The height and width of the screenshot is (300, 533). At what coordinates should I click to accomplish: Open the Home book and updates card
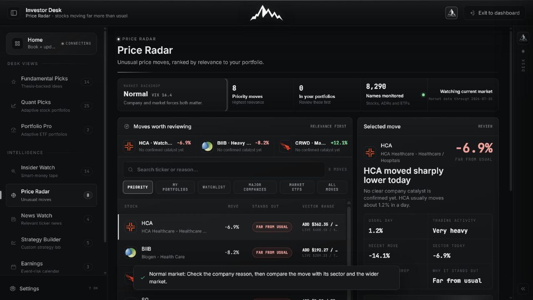(51, 43)
